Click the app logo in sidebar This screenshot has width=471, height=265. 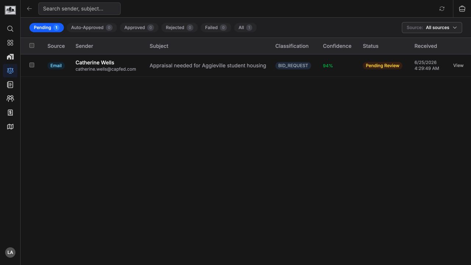10,10
